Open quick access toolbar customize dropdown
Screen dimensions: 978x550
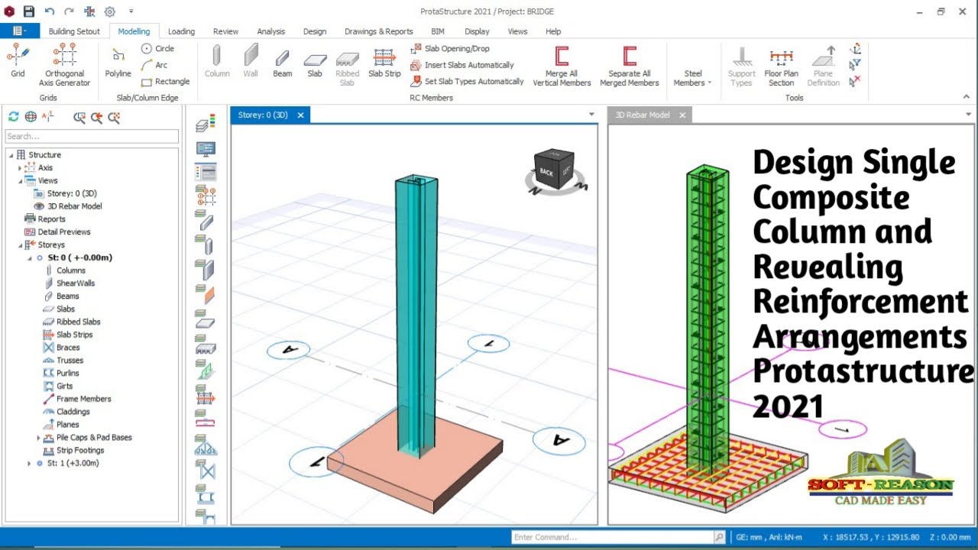coord(131,11)
